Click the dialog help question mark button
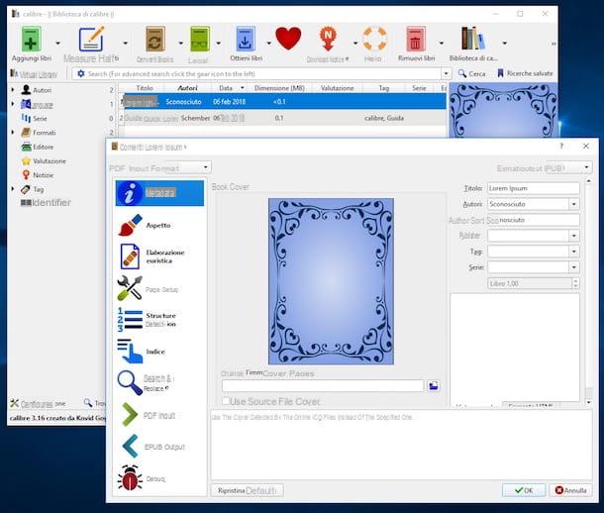The height and width of the screenshot is (513, 604). point(561,146)
